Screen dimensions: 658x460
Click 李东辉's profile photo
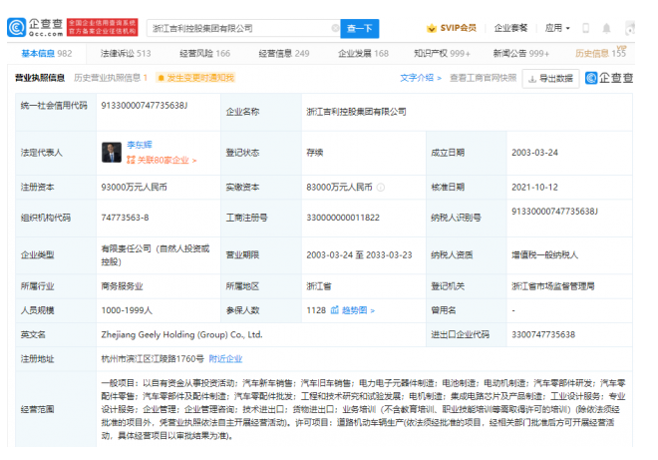pyautogui.click(x=111, y=153)
